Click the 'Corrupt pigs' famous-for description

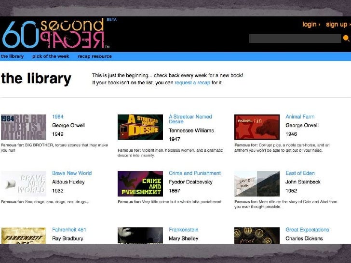282,147
